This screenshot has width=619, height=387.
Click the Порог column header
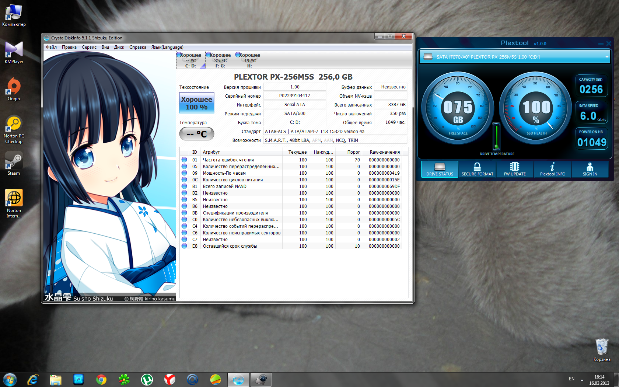349,152
